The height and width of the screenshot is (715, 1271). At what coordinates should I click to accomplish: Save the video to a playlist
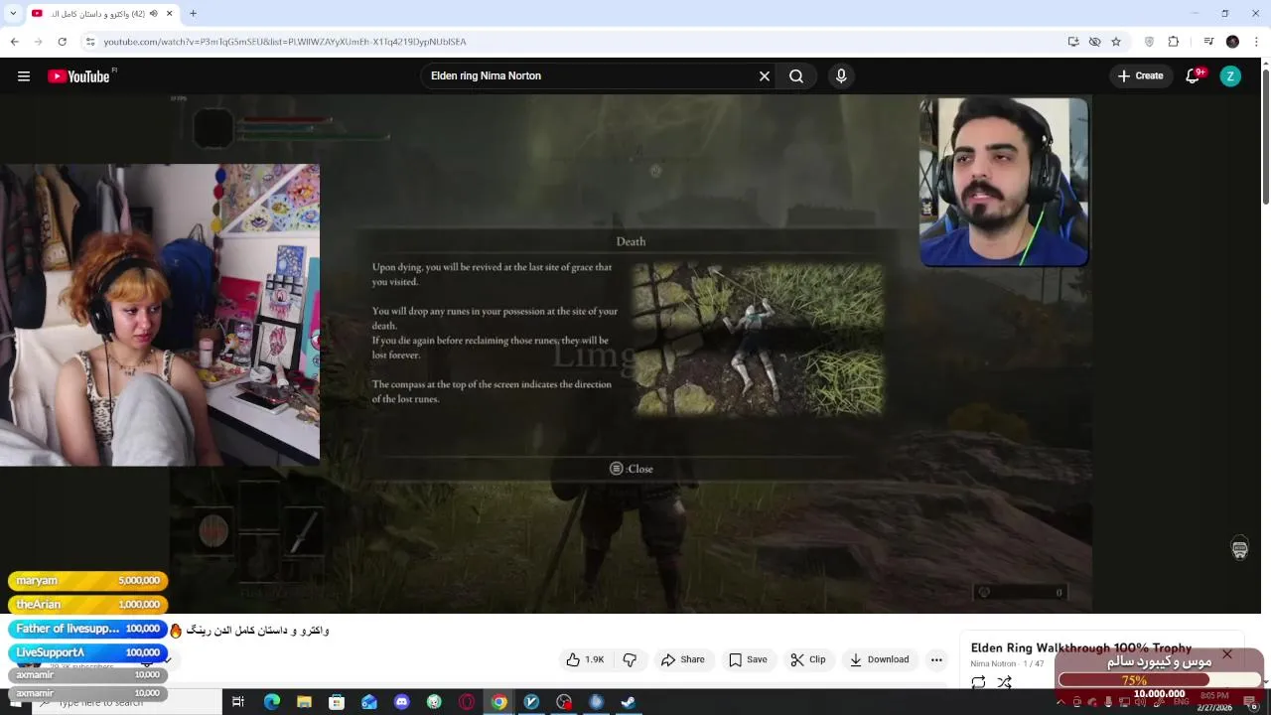(x=748, y=659)
